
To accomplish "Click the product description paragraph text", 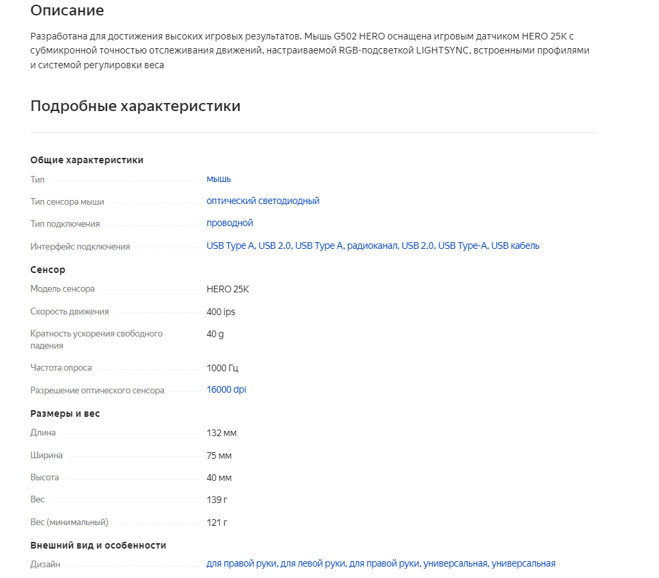I will (x=310, y=50).
